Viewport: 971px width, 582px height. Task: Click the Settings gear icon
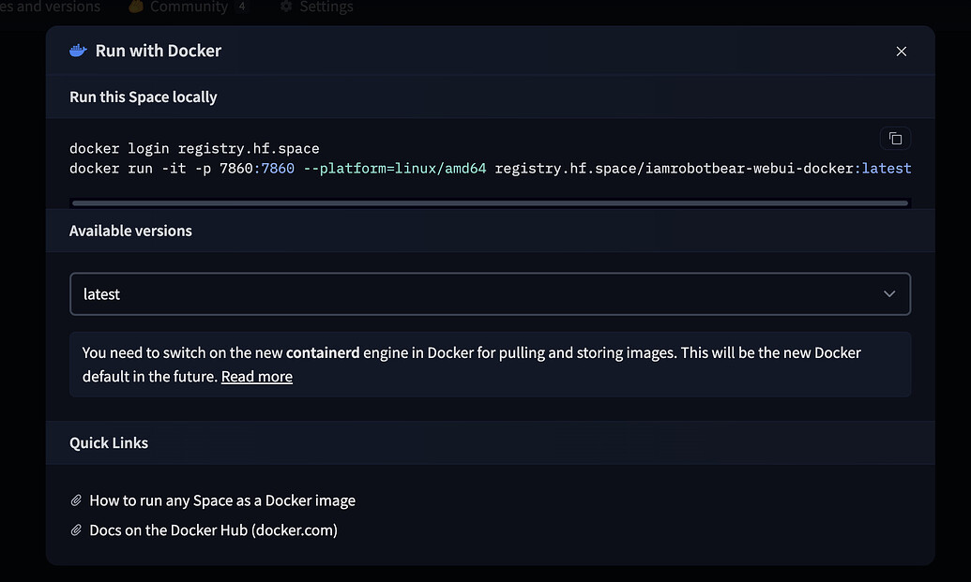pyautogui.click(x=286, y=7)
